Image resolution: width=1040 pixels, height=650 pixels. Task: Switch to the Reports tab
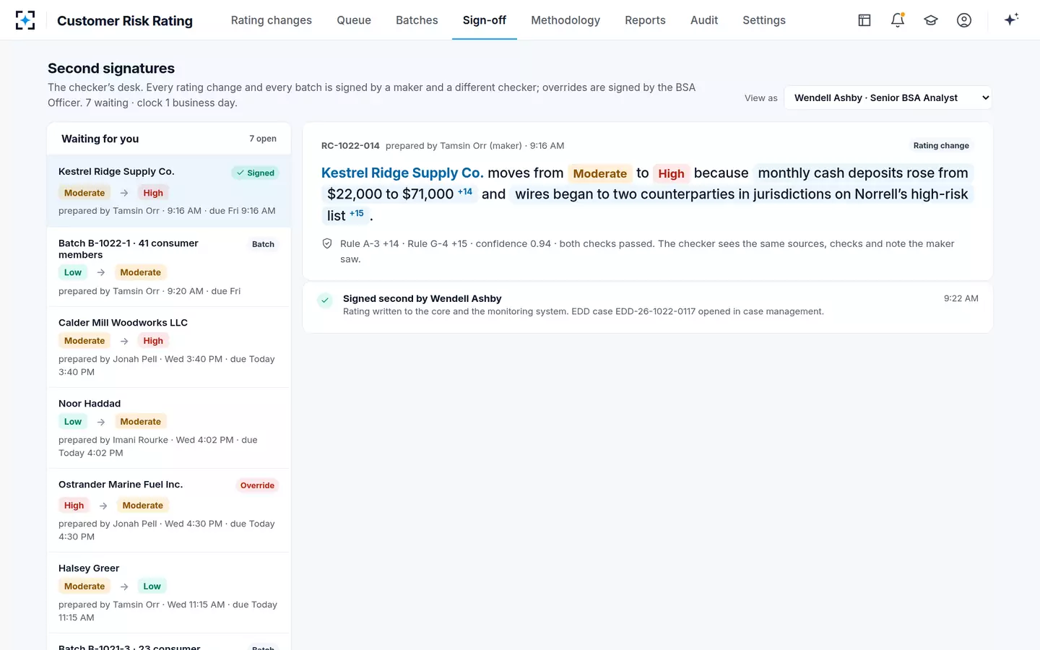[x=645, y=20]
